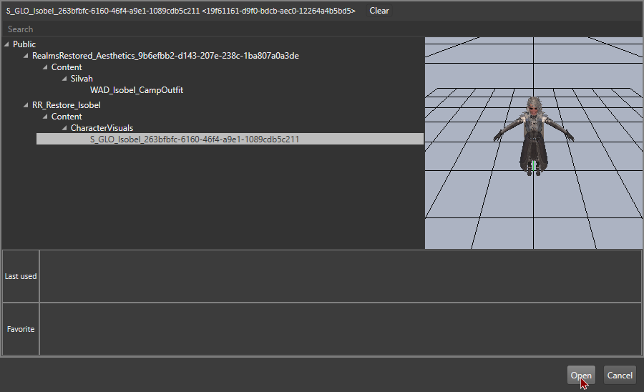Select Content label under RealmsRestored_Aesthetics
Viewport: 644px width, 392px height.
point(67,67)
